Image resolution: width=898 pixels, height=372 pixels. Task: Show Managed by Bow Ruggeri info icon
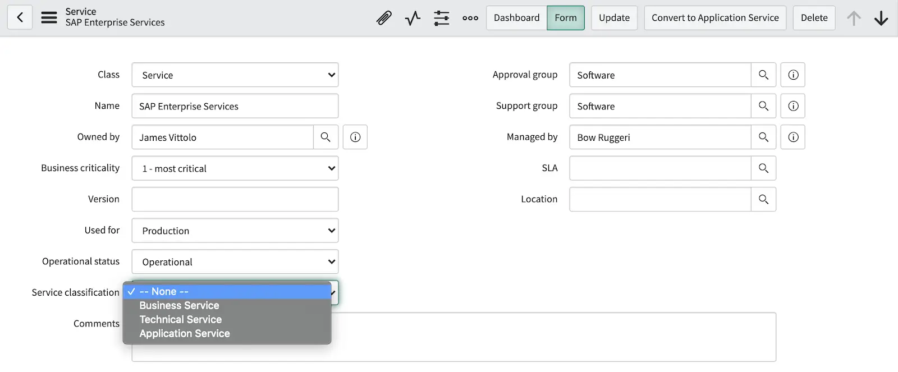point(793,137)
